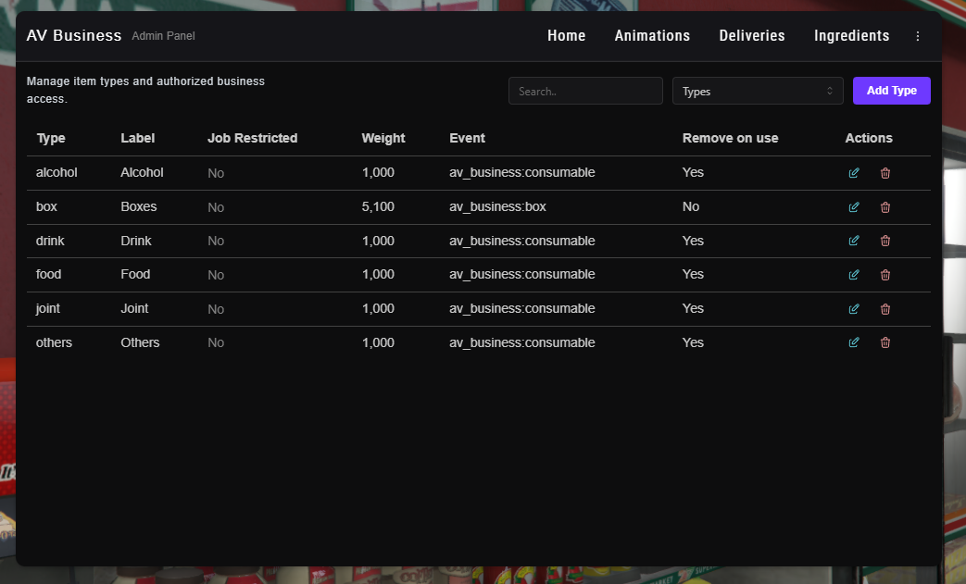Viewport: 966px width, 584px height.
Task: Focus the Search input field
Action: coord(585,91)
